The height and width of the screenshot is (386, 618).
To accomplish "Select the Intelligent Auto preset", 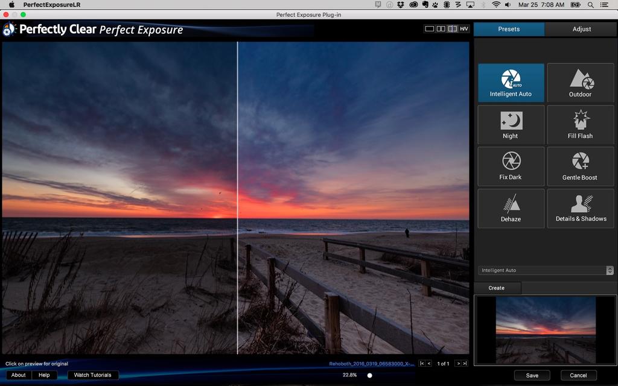I will pos(511,83).
